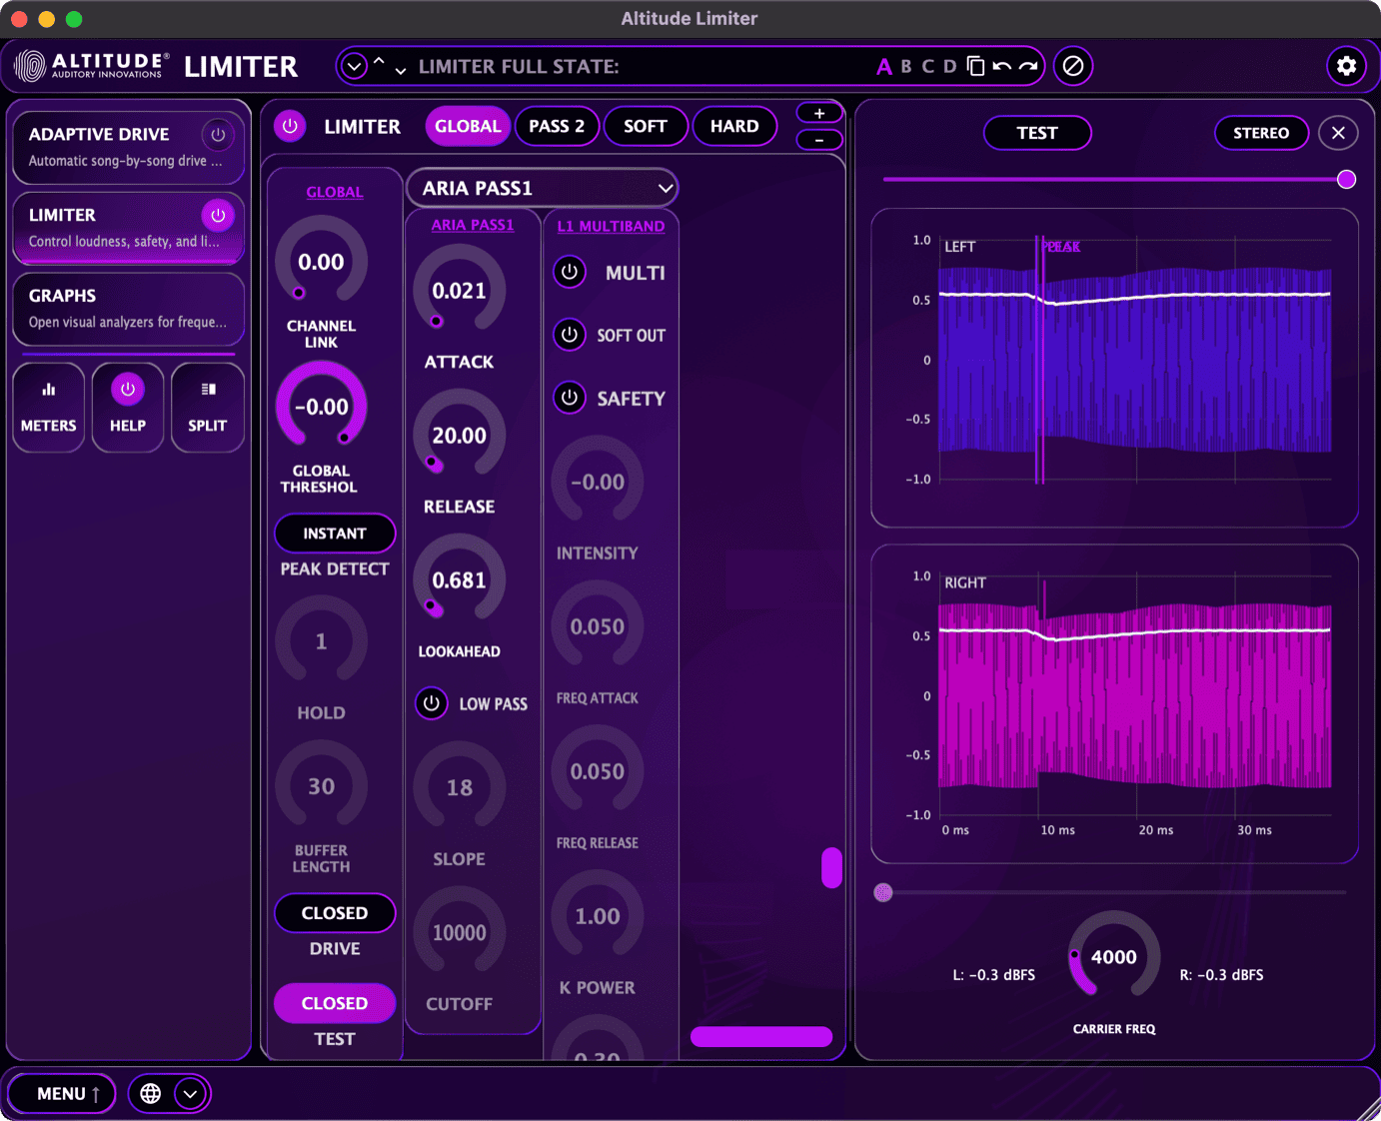Screen dimensions: 1381x1121
Task: Click the Buffer Length 30 knob
Action: [x=321, y=786]
